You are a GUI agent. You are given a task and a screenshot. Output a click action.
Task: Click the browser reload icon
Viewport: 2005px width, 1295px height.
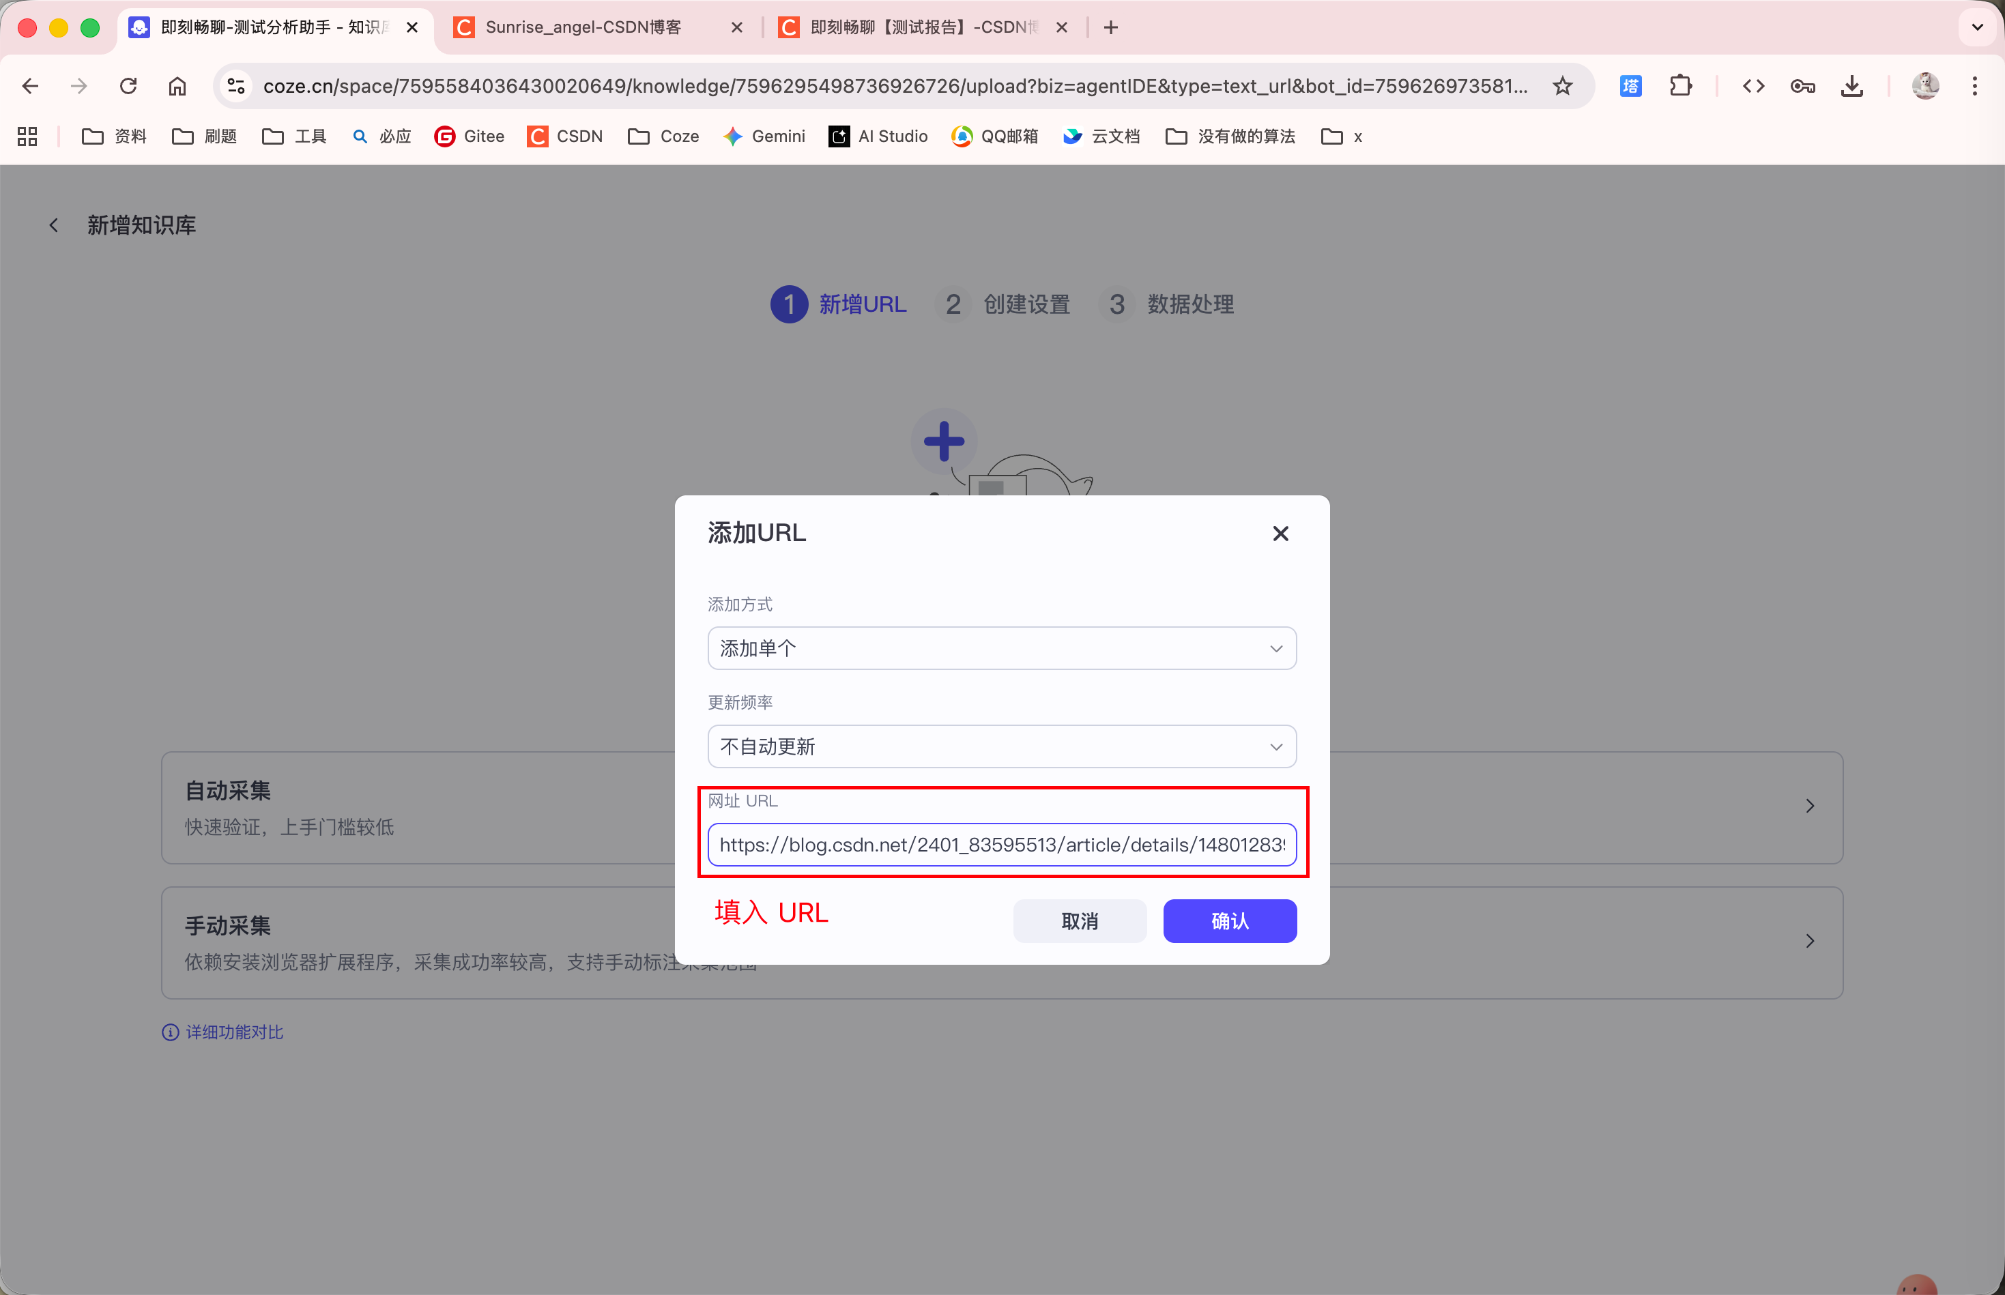click(128, 86)
